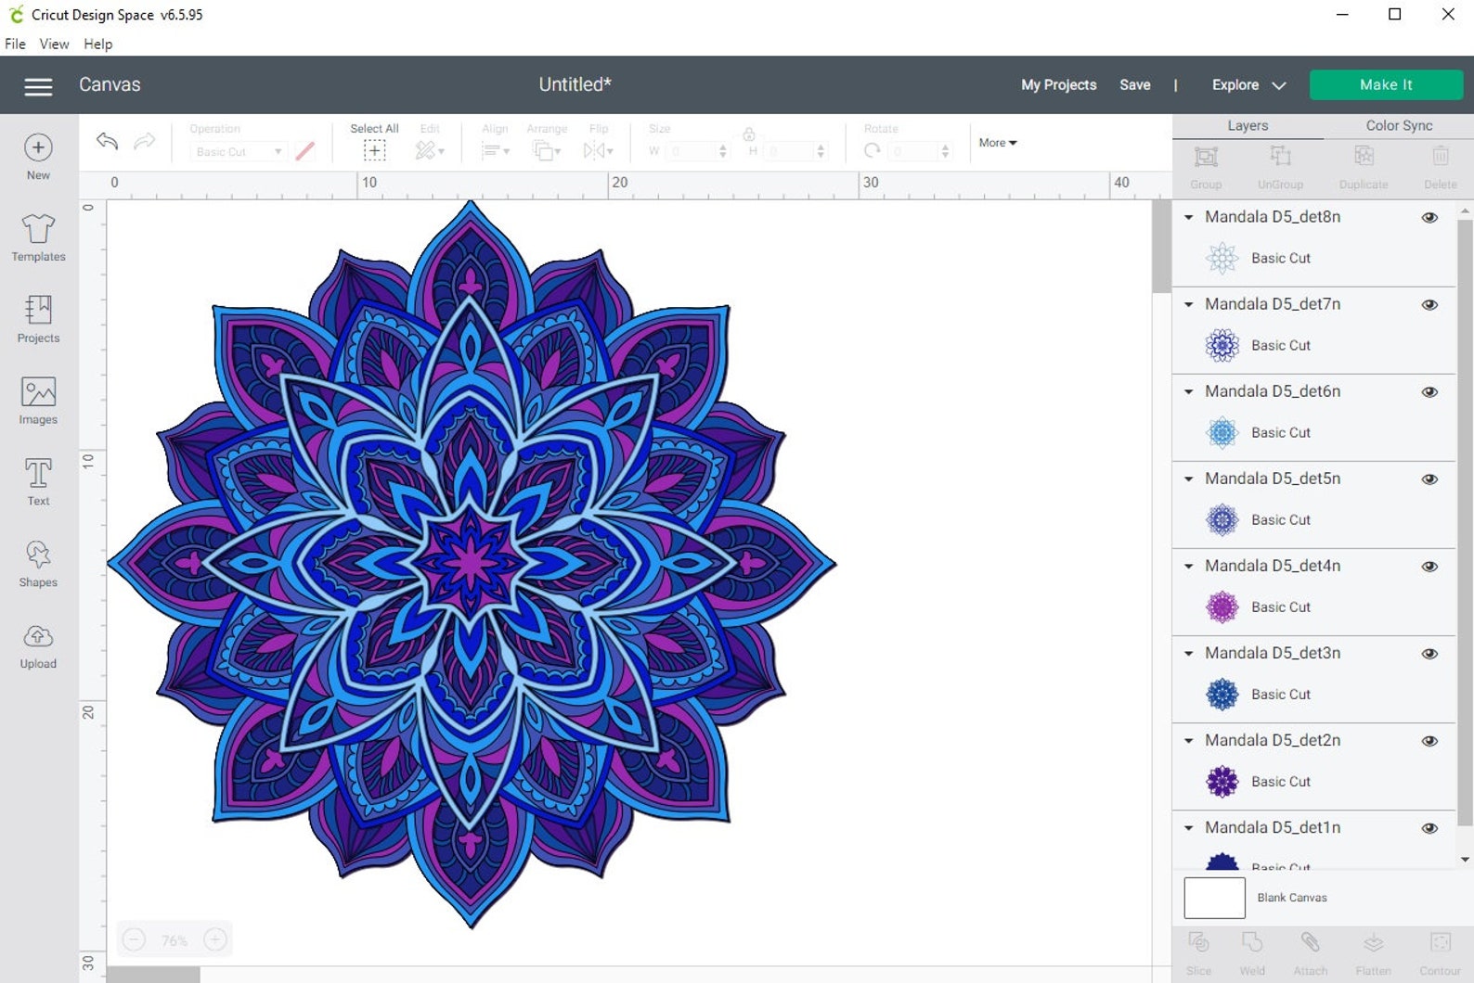Open the View menu

coord(54,44)
